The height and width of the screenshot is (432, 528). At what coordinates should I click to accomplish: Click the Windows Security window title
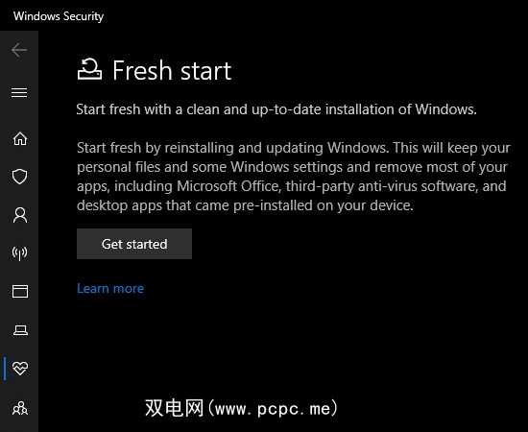point(59,16)
